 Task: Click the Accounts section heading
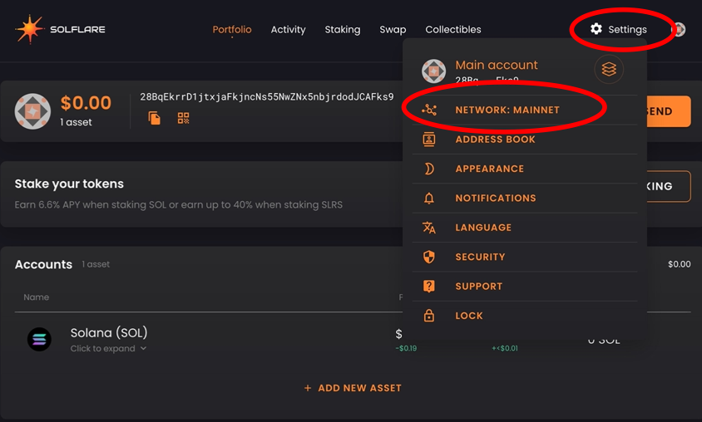43,264
